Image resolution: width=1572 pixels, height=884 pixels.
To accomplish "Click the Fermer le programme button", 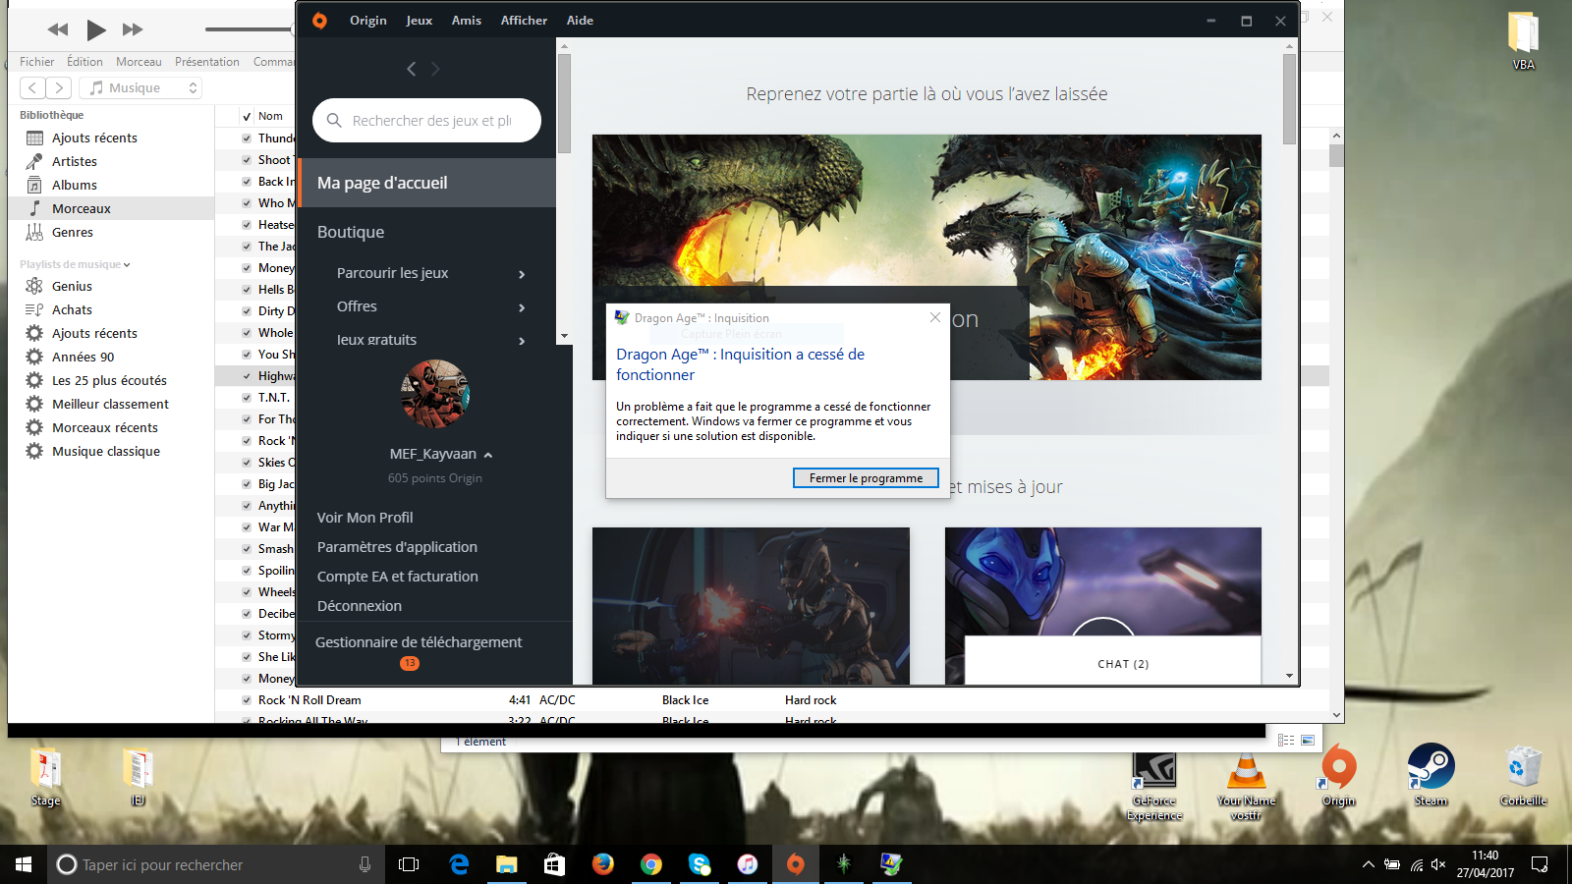I will pos(866,478).
